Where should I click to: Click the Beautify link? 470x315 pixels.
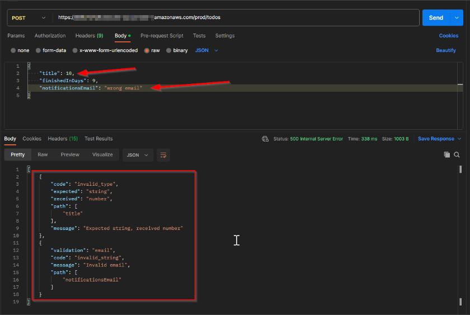(x=446, y=50)
